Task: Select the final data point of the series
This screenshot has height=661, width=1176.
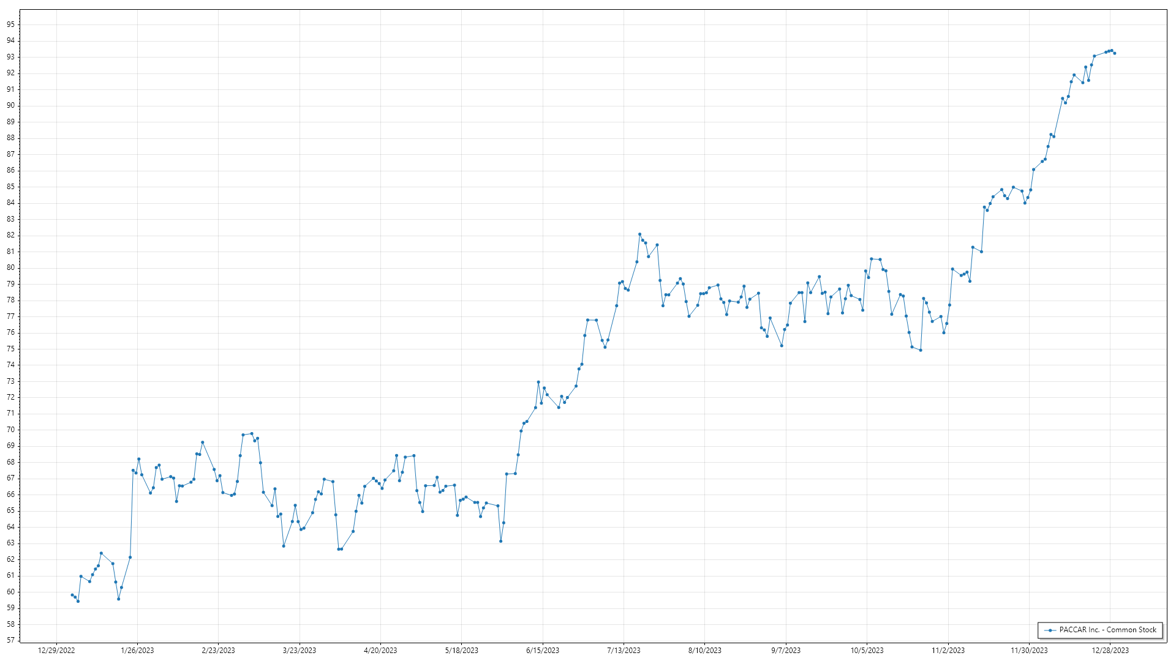Action: pos(1114,53)
